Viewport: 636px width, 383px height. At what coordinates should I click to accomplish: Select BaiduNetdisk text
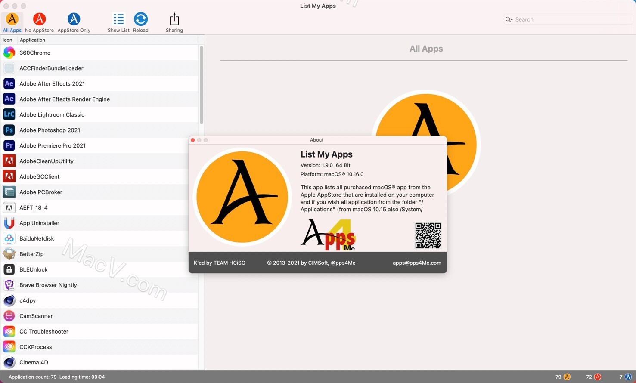(37, 238)
